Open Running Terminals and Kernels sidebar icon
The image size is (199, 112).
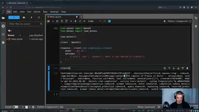click(3, 26)
